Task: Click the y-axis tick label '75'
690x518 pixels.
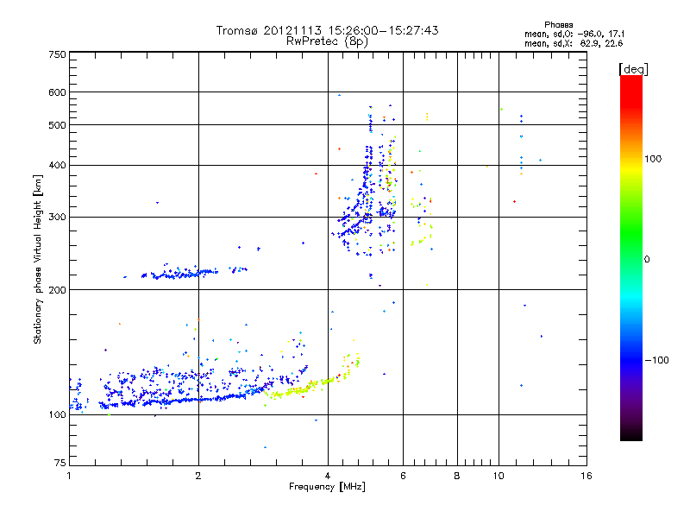Action: [60, 463]
